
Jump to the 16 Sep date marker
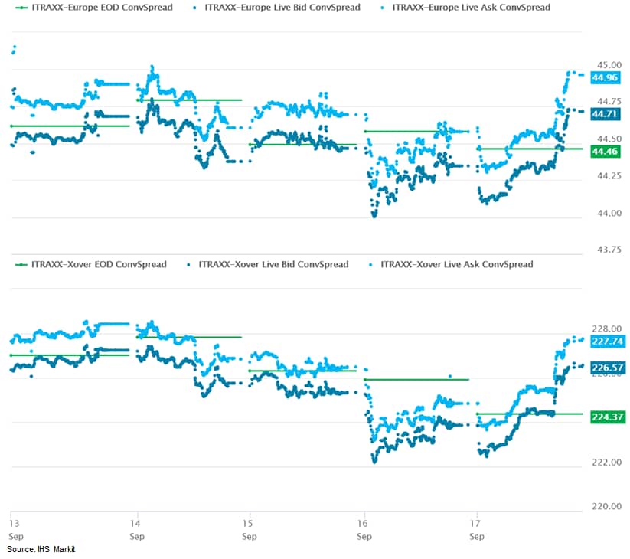click(x=364, y=530)
